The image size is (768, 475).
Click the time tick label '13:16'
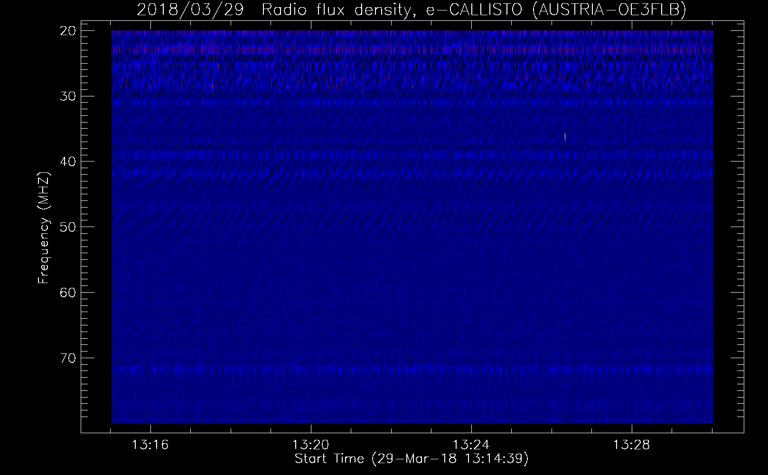(x=150, y=445)
